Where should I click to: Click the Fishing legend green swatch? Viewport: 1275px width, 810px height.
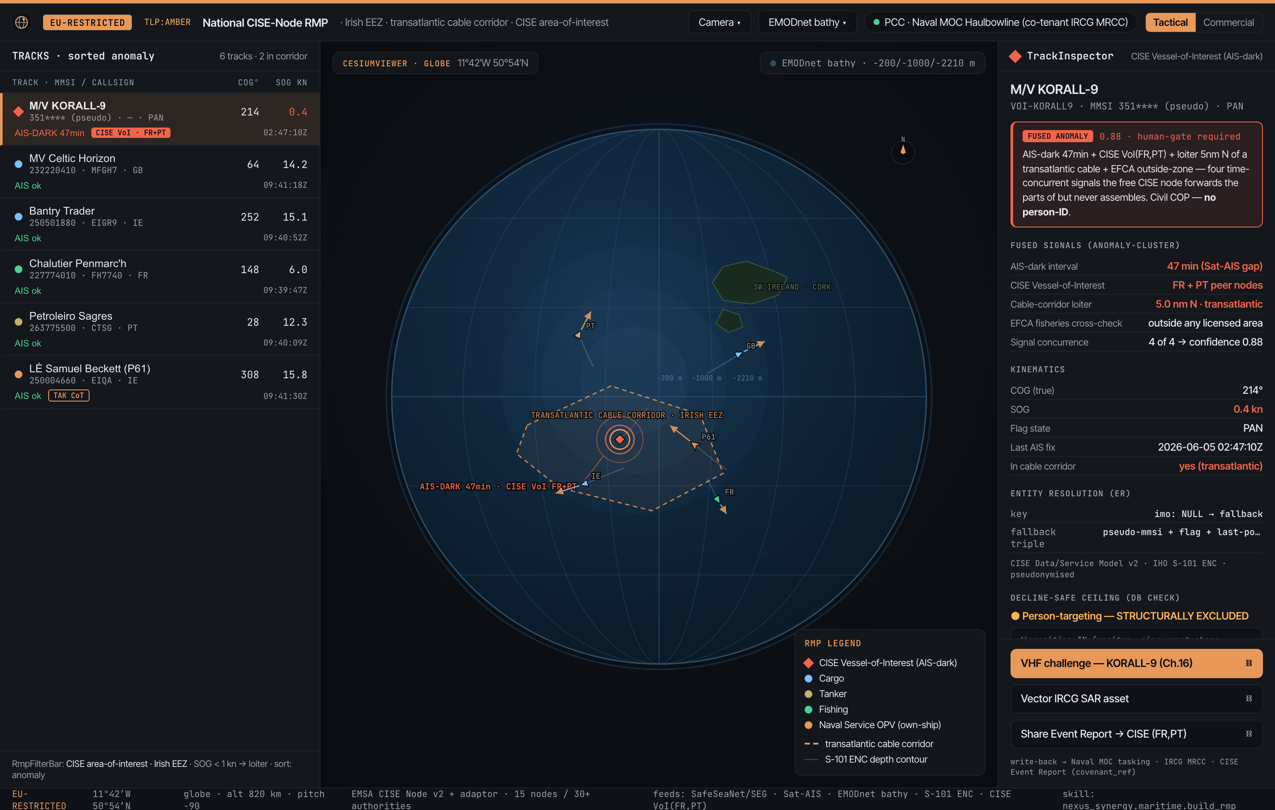(x=808, y=709)
